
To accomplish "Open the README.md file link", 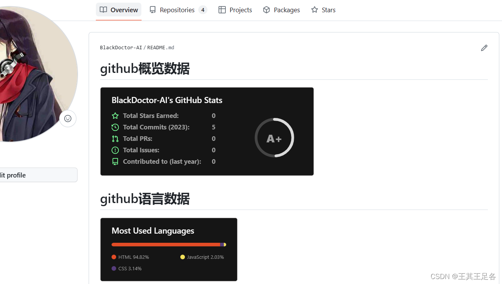I will coord(160,47).
